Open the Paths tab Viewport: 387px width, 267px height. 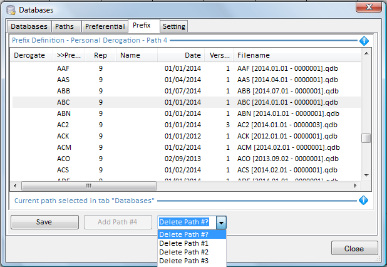click(66, 26)
